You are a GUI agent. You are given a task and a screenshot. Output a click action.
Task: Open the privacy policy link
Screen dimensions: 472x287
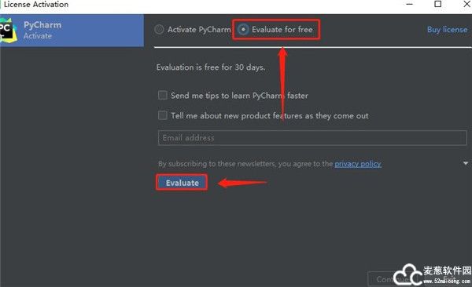358,164
